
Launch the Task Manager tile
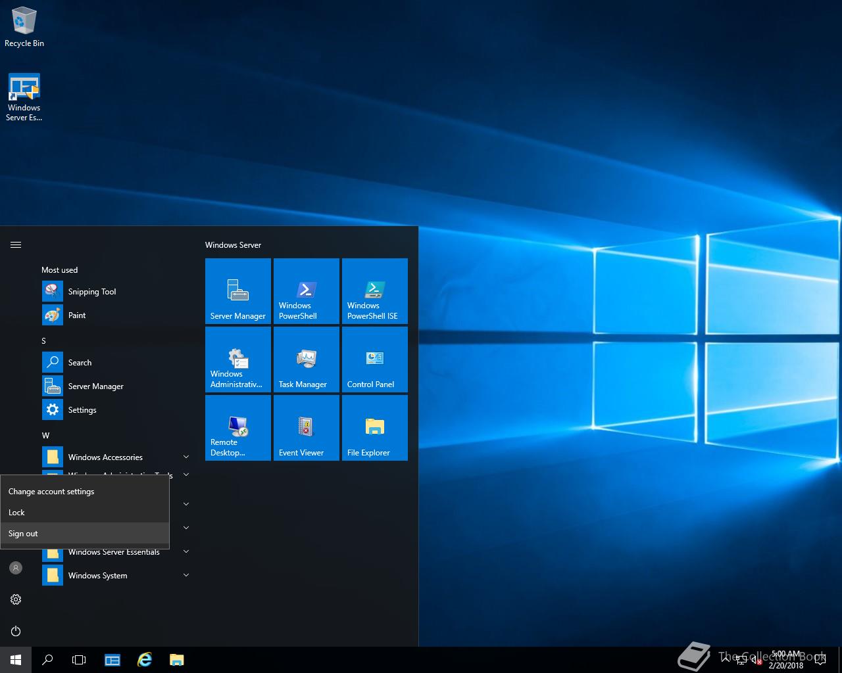(307, 360)
